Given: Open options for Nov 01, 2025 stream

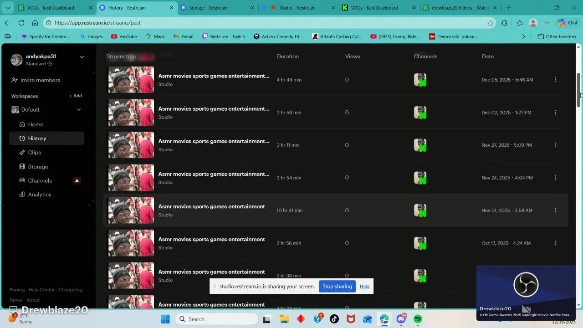Looking at the screenshot, I should (x=555, y=210).
